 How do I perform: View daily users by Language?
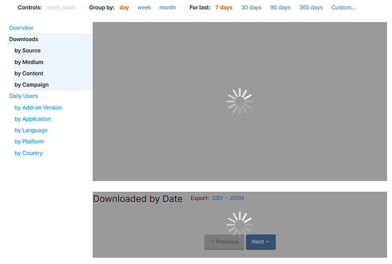(31, 130)
